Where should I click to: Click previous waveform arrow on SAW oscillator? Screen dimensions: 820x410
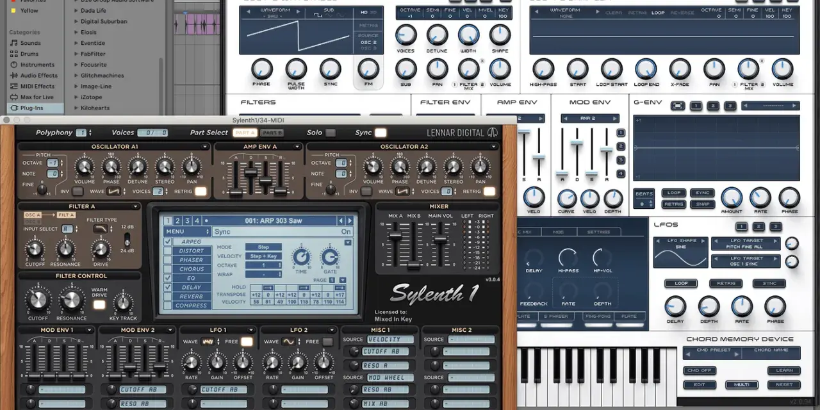point(247,10)
